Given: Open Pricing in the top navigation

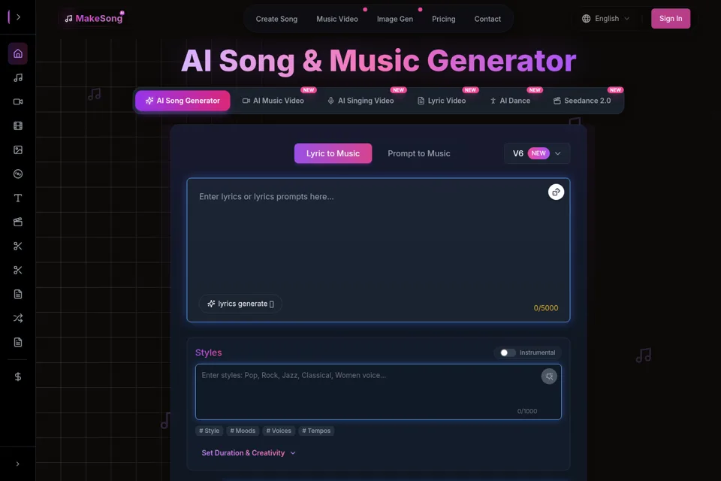Looking at the screenshot, I should click(444, 19).
